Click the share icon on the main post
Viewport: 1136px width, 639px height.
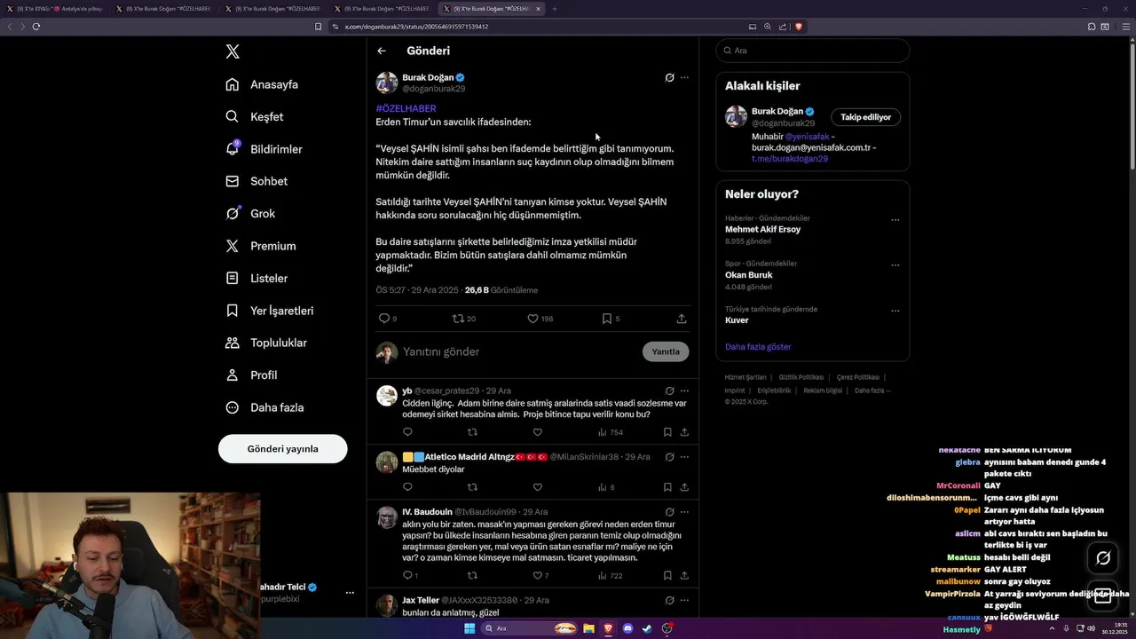click(x=682, y=319)
